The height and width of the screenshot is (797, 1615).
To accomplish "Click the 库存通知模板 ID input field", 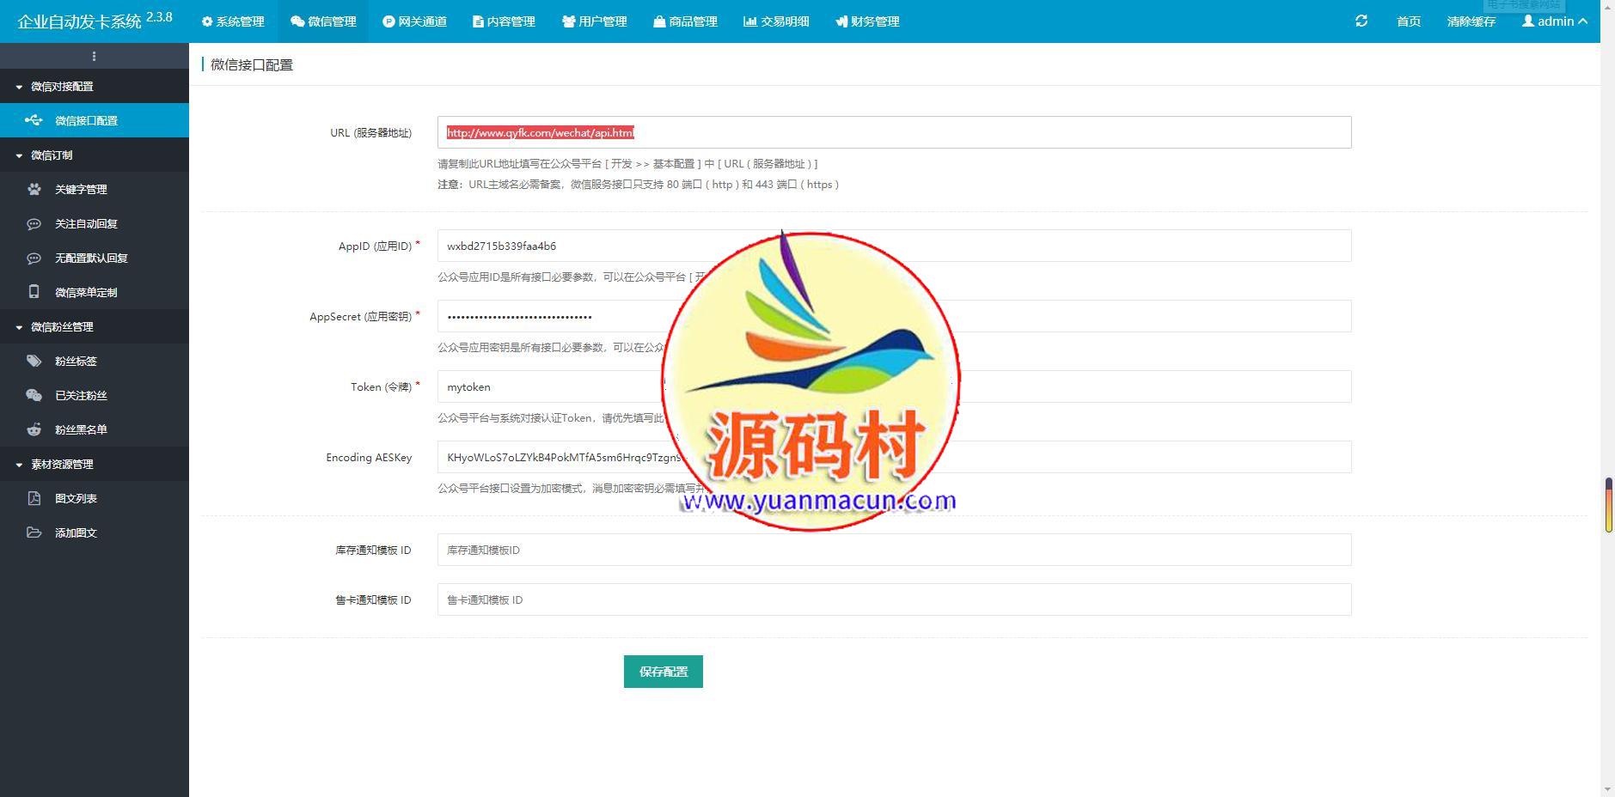I will pyautogui.click(x=894, y=550).
